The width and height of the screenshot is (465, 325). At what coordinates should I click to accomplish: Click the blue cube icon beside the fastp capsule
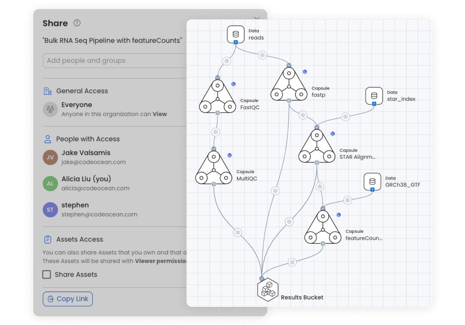click(305, 71)
